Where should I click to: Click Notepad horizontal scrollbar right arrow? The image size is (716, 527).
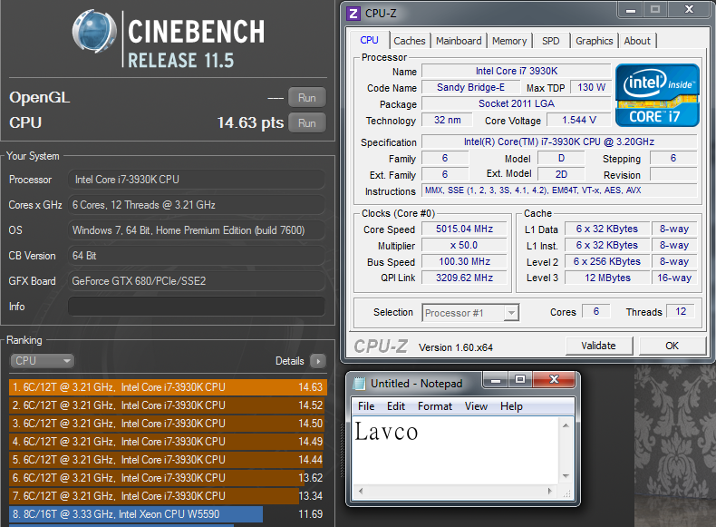(550, 492)
